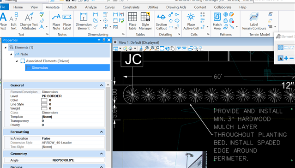
Task: Open the Drawing Aids ribbon tab
Action: tap(176, 7)
